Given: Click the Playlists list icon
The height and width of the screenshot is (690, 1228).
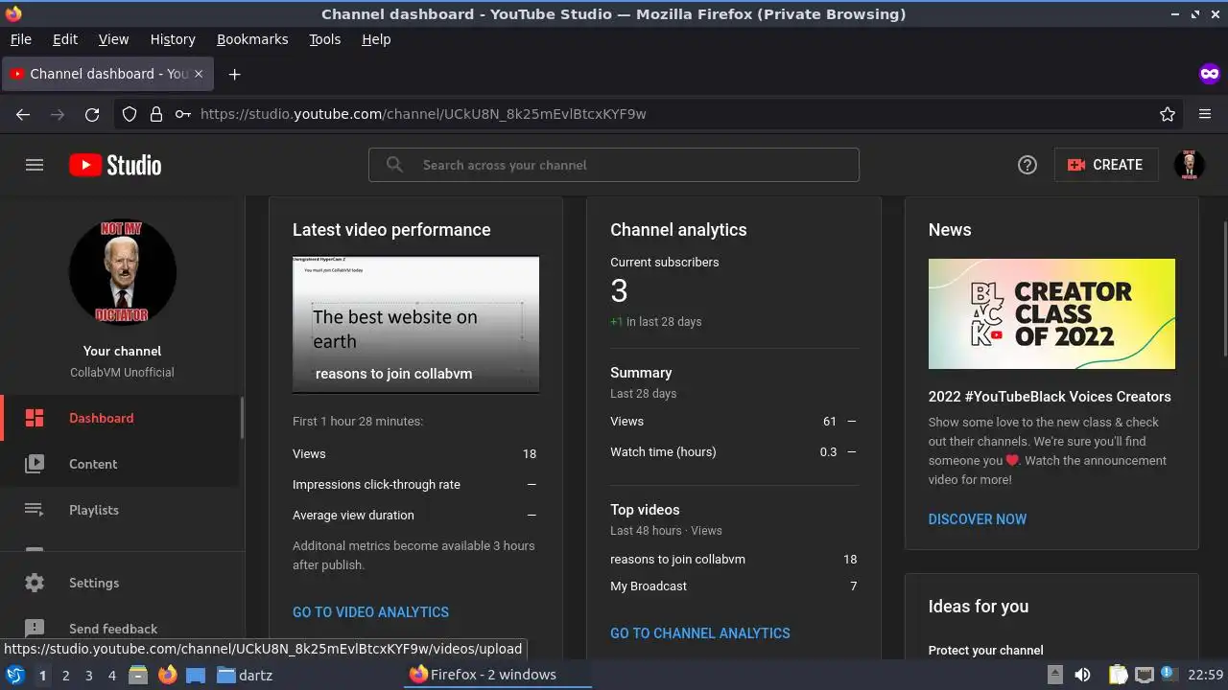Looking at the screenshot, I should pyautogui.click(x=35, y=510).
